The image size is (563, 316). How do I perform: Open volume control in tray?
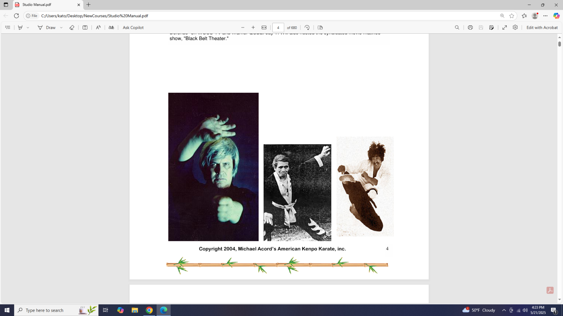tap(525, 310)
